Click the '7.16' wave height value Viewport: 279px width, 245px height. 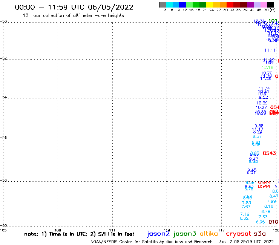click(245, 214)
